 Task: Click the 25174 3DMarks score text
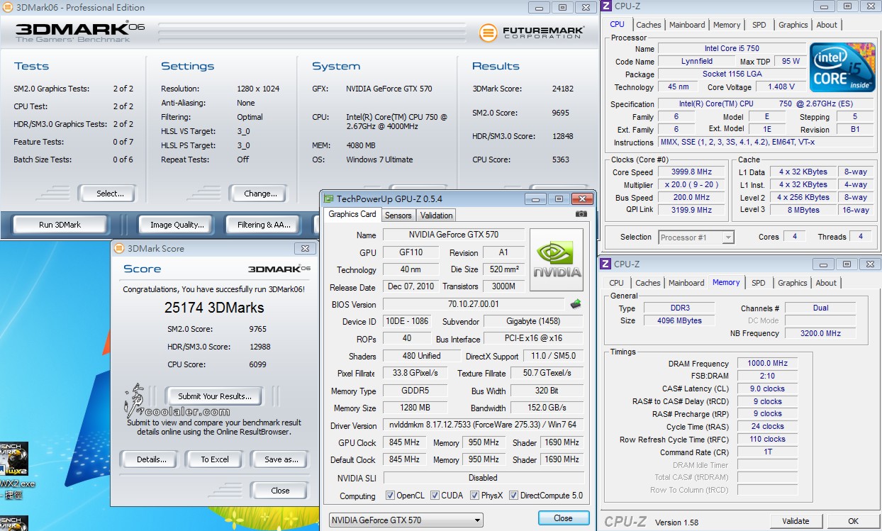point(214,308)
